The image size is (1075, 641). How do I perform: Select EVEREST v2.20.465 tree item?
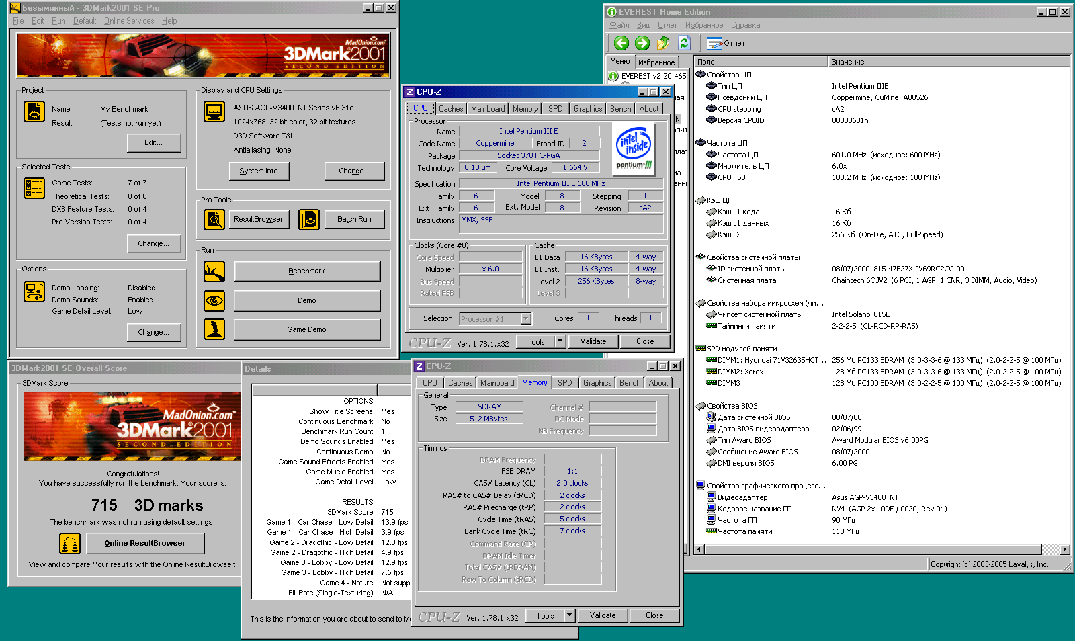point(653,76)
